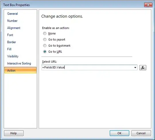Close the Text Box Properties dialog
This screenshot has height=140, width=155.
coord(148,5)
